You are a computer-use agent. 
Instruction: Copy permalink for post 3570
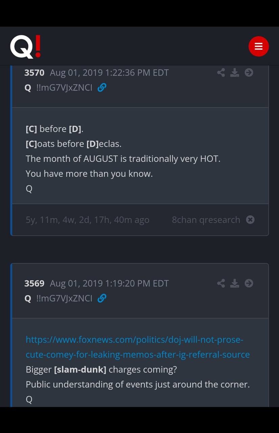coord(102,88)
